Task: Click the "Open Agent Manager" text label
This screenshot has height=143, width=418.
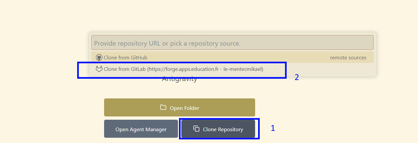Action: 141,130
